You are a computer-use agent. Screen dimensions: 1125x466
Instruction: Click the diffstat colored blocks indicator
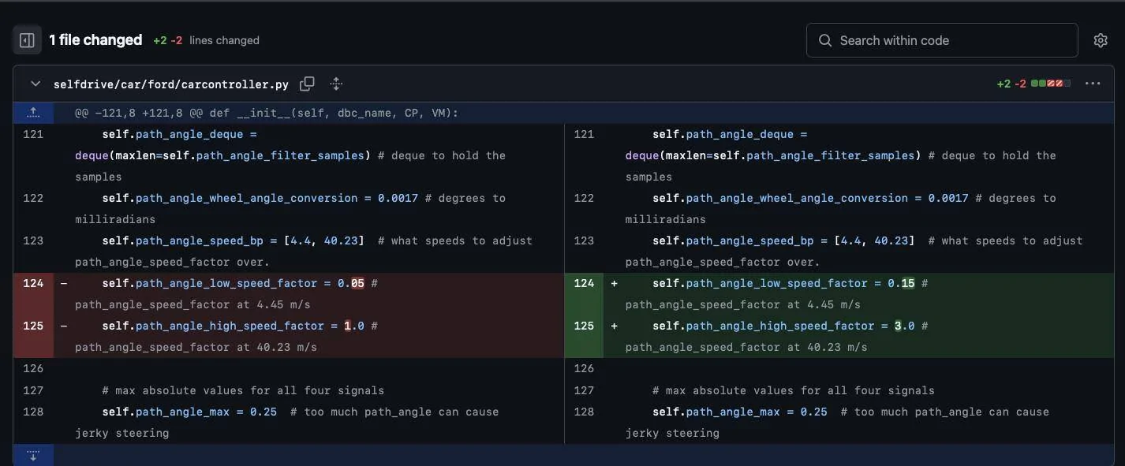(x=1051, y=84)
